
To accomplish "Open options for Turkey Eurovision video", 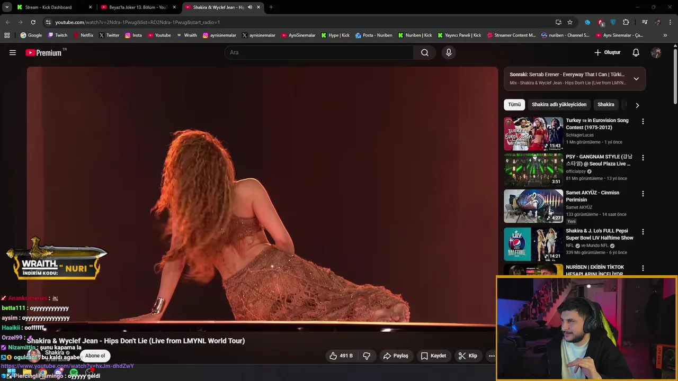I will (643, 122).
